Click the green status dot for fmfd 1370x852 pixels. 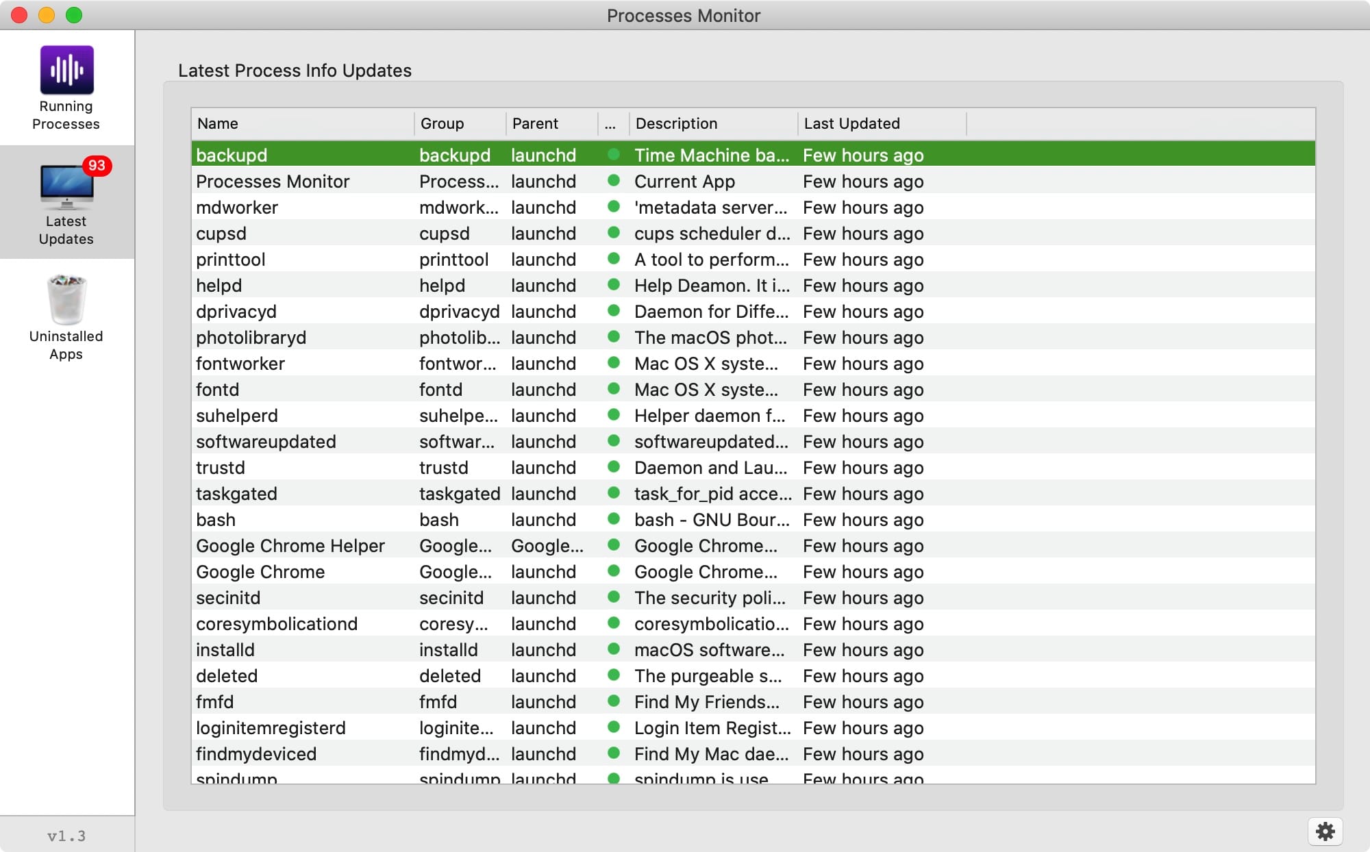click(x=614, y=701)
